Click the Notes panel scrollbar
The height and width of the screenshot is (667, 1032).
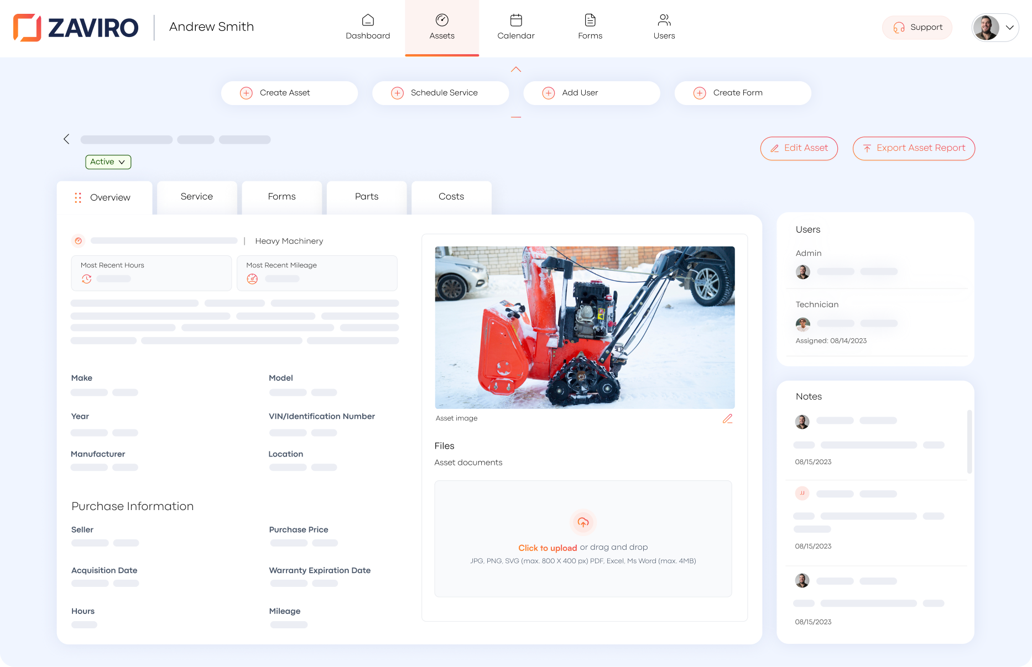pos(969,442)
